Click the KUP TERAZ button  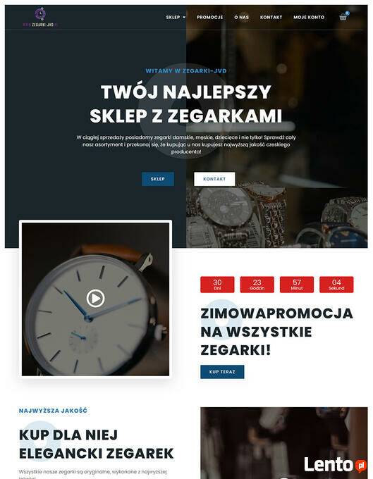point(222,372)
